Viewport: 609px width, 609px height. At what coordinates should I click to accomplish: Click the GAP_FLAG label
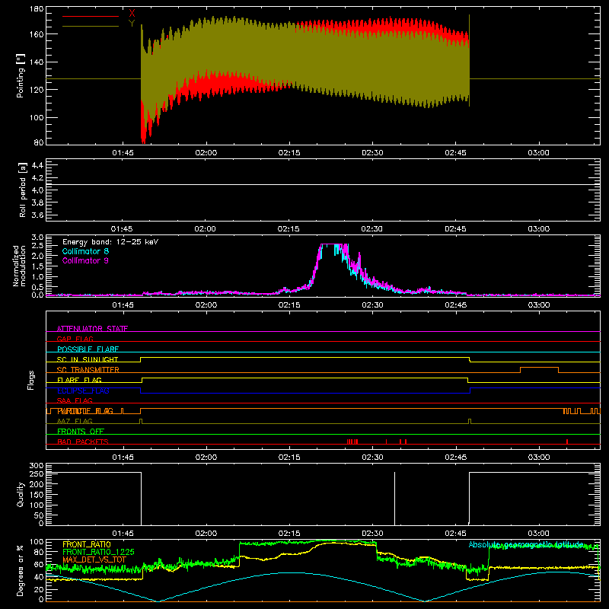75,339
